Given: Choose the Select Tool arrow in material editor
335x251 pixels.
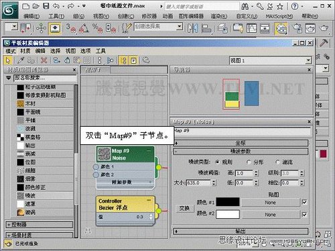Looking at the screenshot, I should [8, 60].
